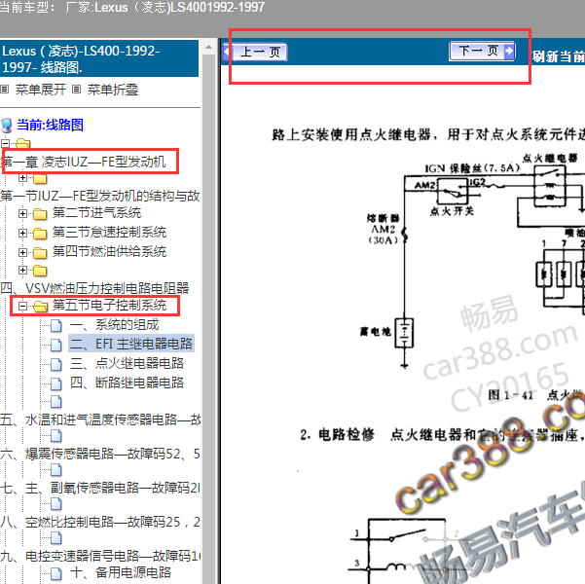Click the page icon of 四、断路继电器电路
This screenshot has width=585, height=584.
55,383
